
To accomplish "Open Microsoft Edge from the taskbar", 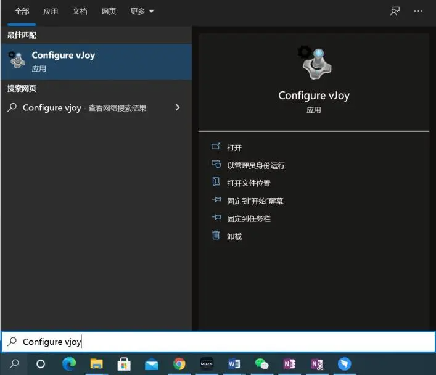I will tap(68, 364).
